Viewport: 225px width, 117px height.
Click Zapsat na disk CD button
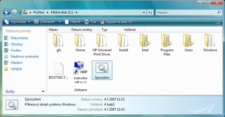pos(116,22)
